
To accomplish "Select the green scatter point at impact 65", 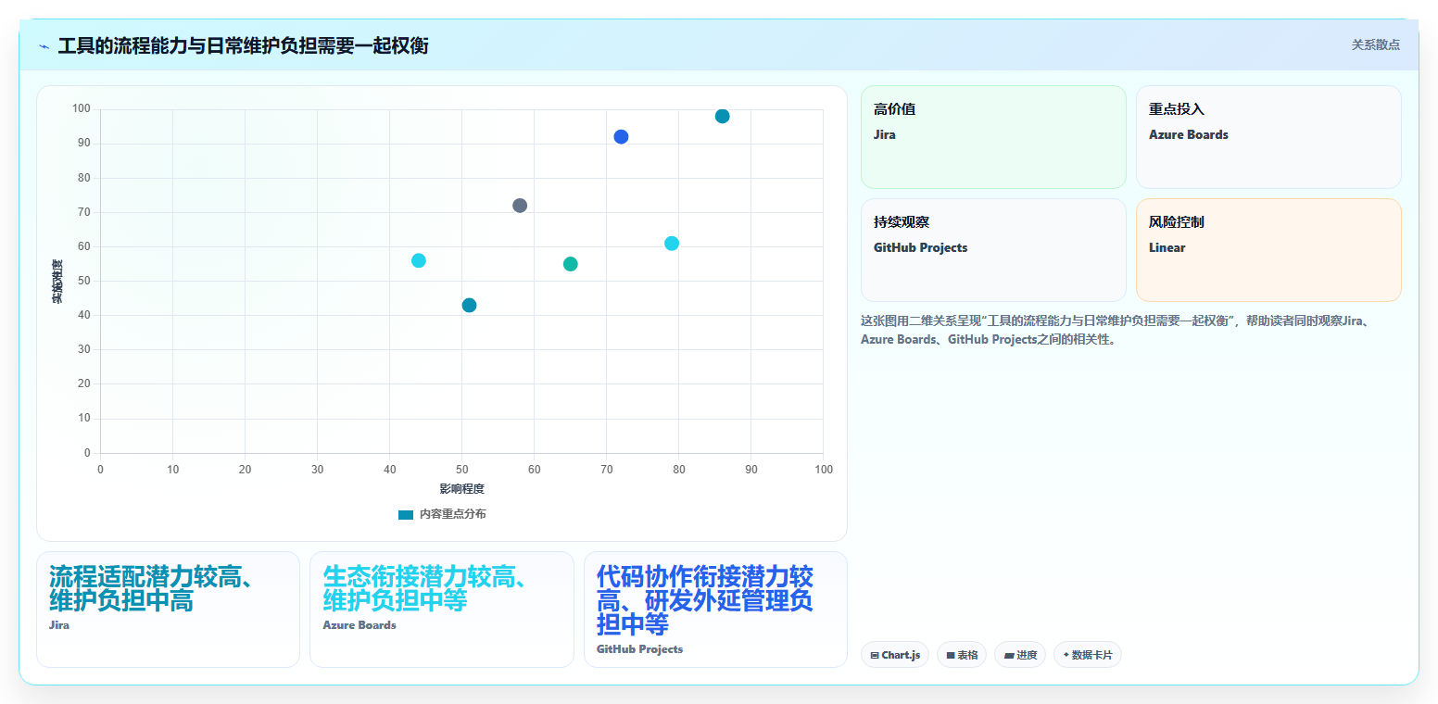I will 571,264.
